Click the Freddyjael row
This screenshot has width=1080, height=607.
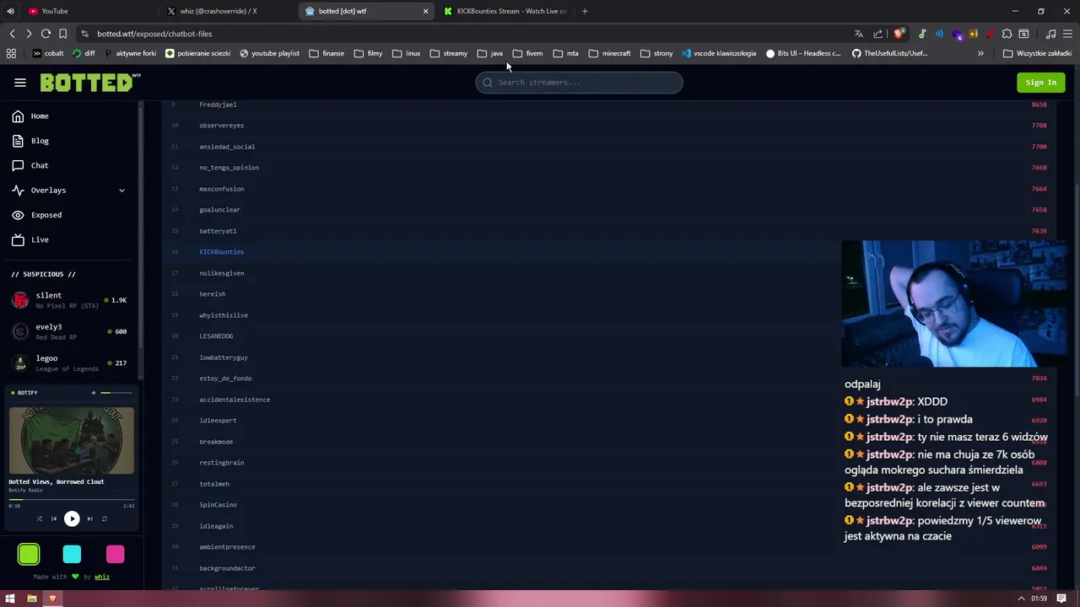click(x=607, y=105)
